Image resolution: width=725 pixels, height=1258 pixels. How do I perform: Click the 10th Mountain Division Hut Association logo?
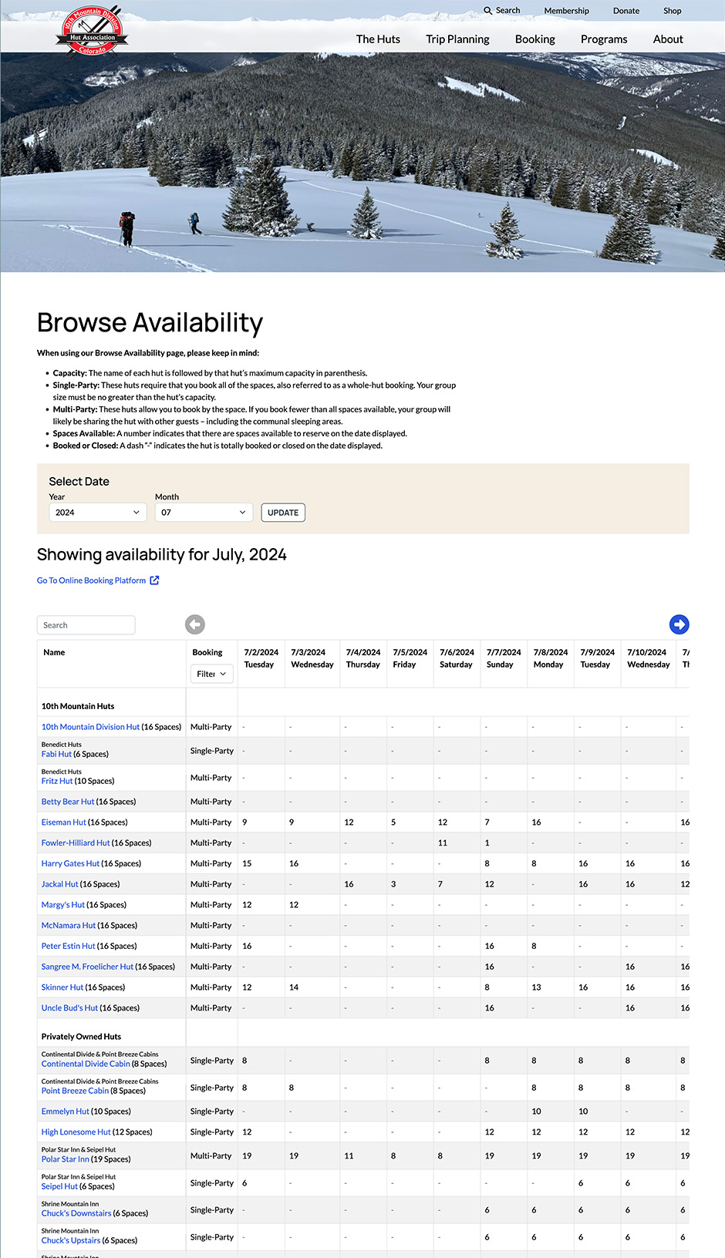pyautogui.click(x=92, y=32)
